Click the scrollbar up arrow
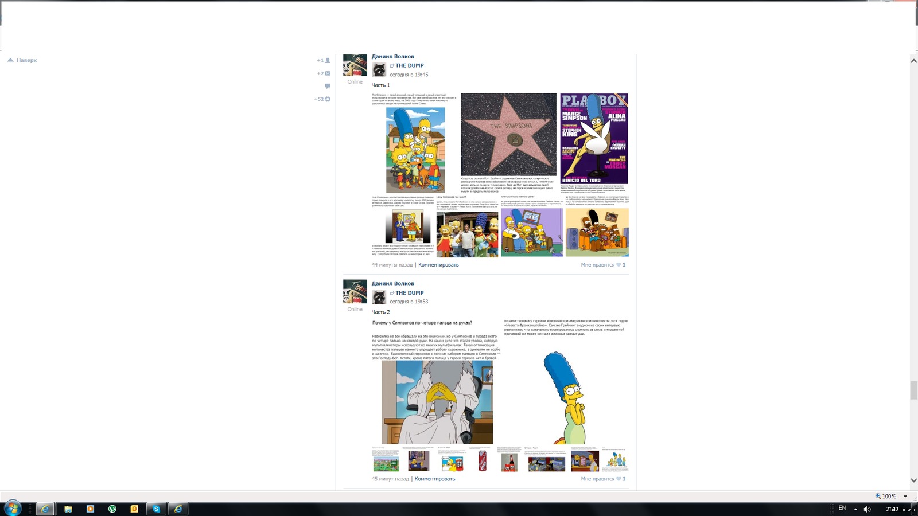Screen dimensions: 918x516 [x=913, y=60]
